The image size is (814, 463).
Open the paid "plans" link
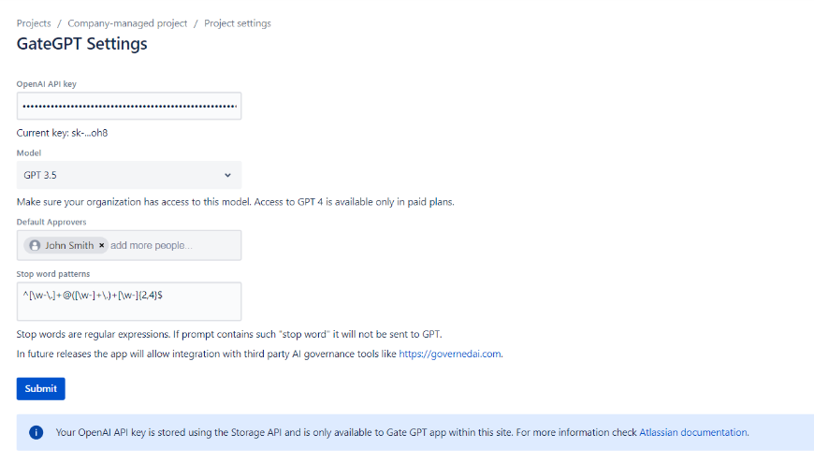(x=441, y=202)
